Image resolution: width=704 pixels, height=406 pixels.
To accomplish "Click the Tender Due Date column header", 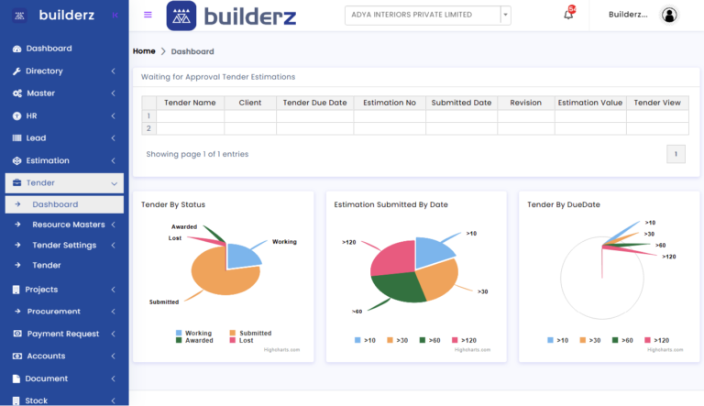I will click(x=314, y=103).
